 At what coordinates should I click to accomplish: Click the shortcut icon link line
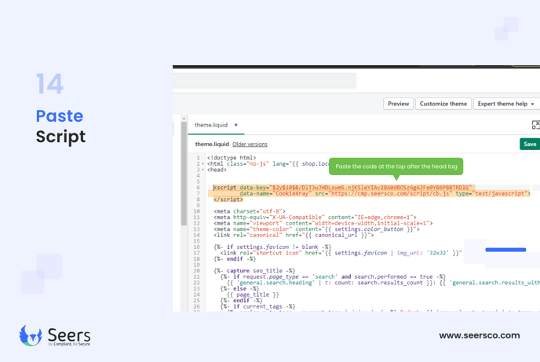pyautogui.click(x=341, y=253)
